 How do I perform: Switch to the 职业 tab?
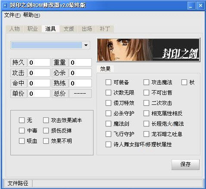coord(32,29)
